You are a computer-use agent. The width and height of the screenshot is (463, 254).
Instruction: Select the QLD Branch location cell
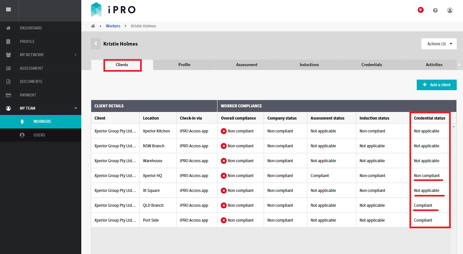(158, 205)
